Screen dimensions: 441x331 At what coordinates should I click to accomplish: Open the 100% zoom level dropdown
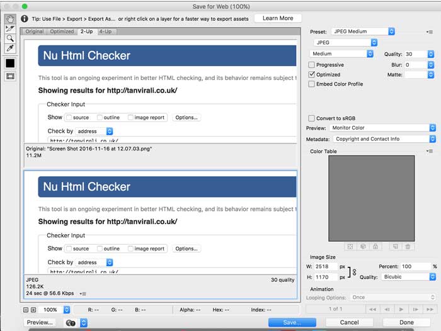[x=67, y=310]
